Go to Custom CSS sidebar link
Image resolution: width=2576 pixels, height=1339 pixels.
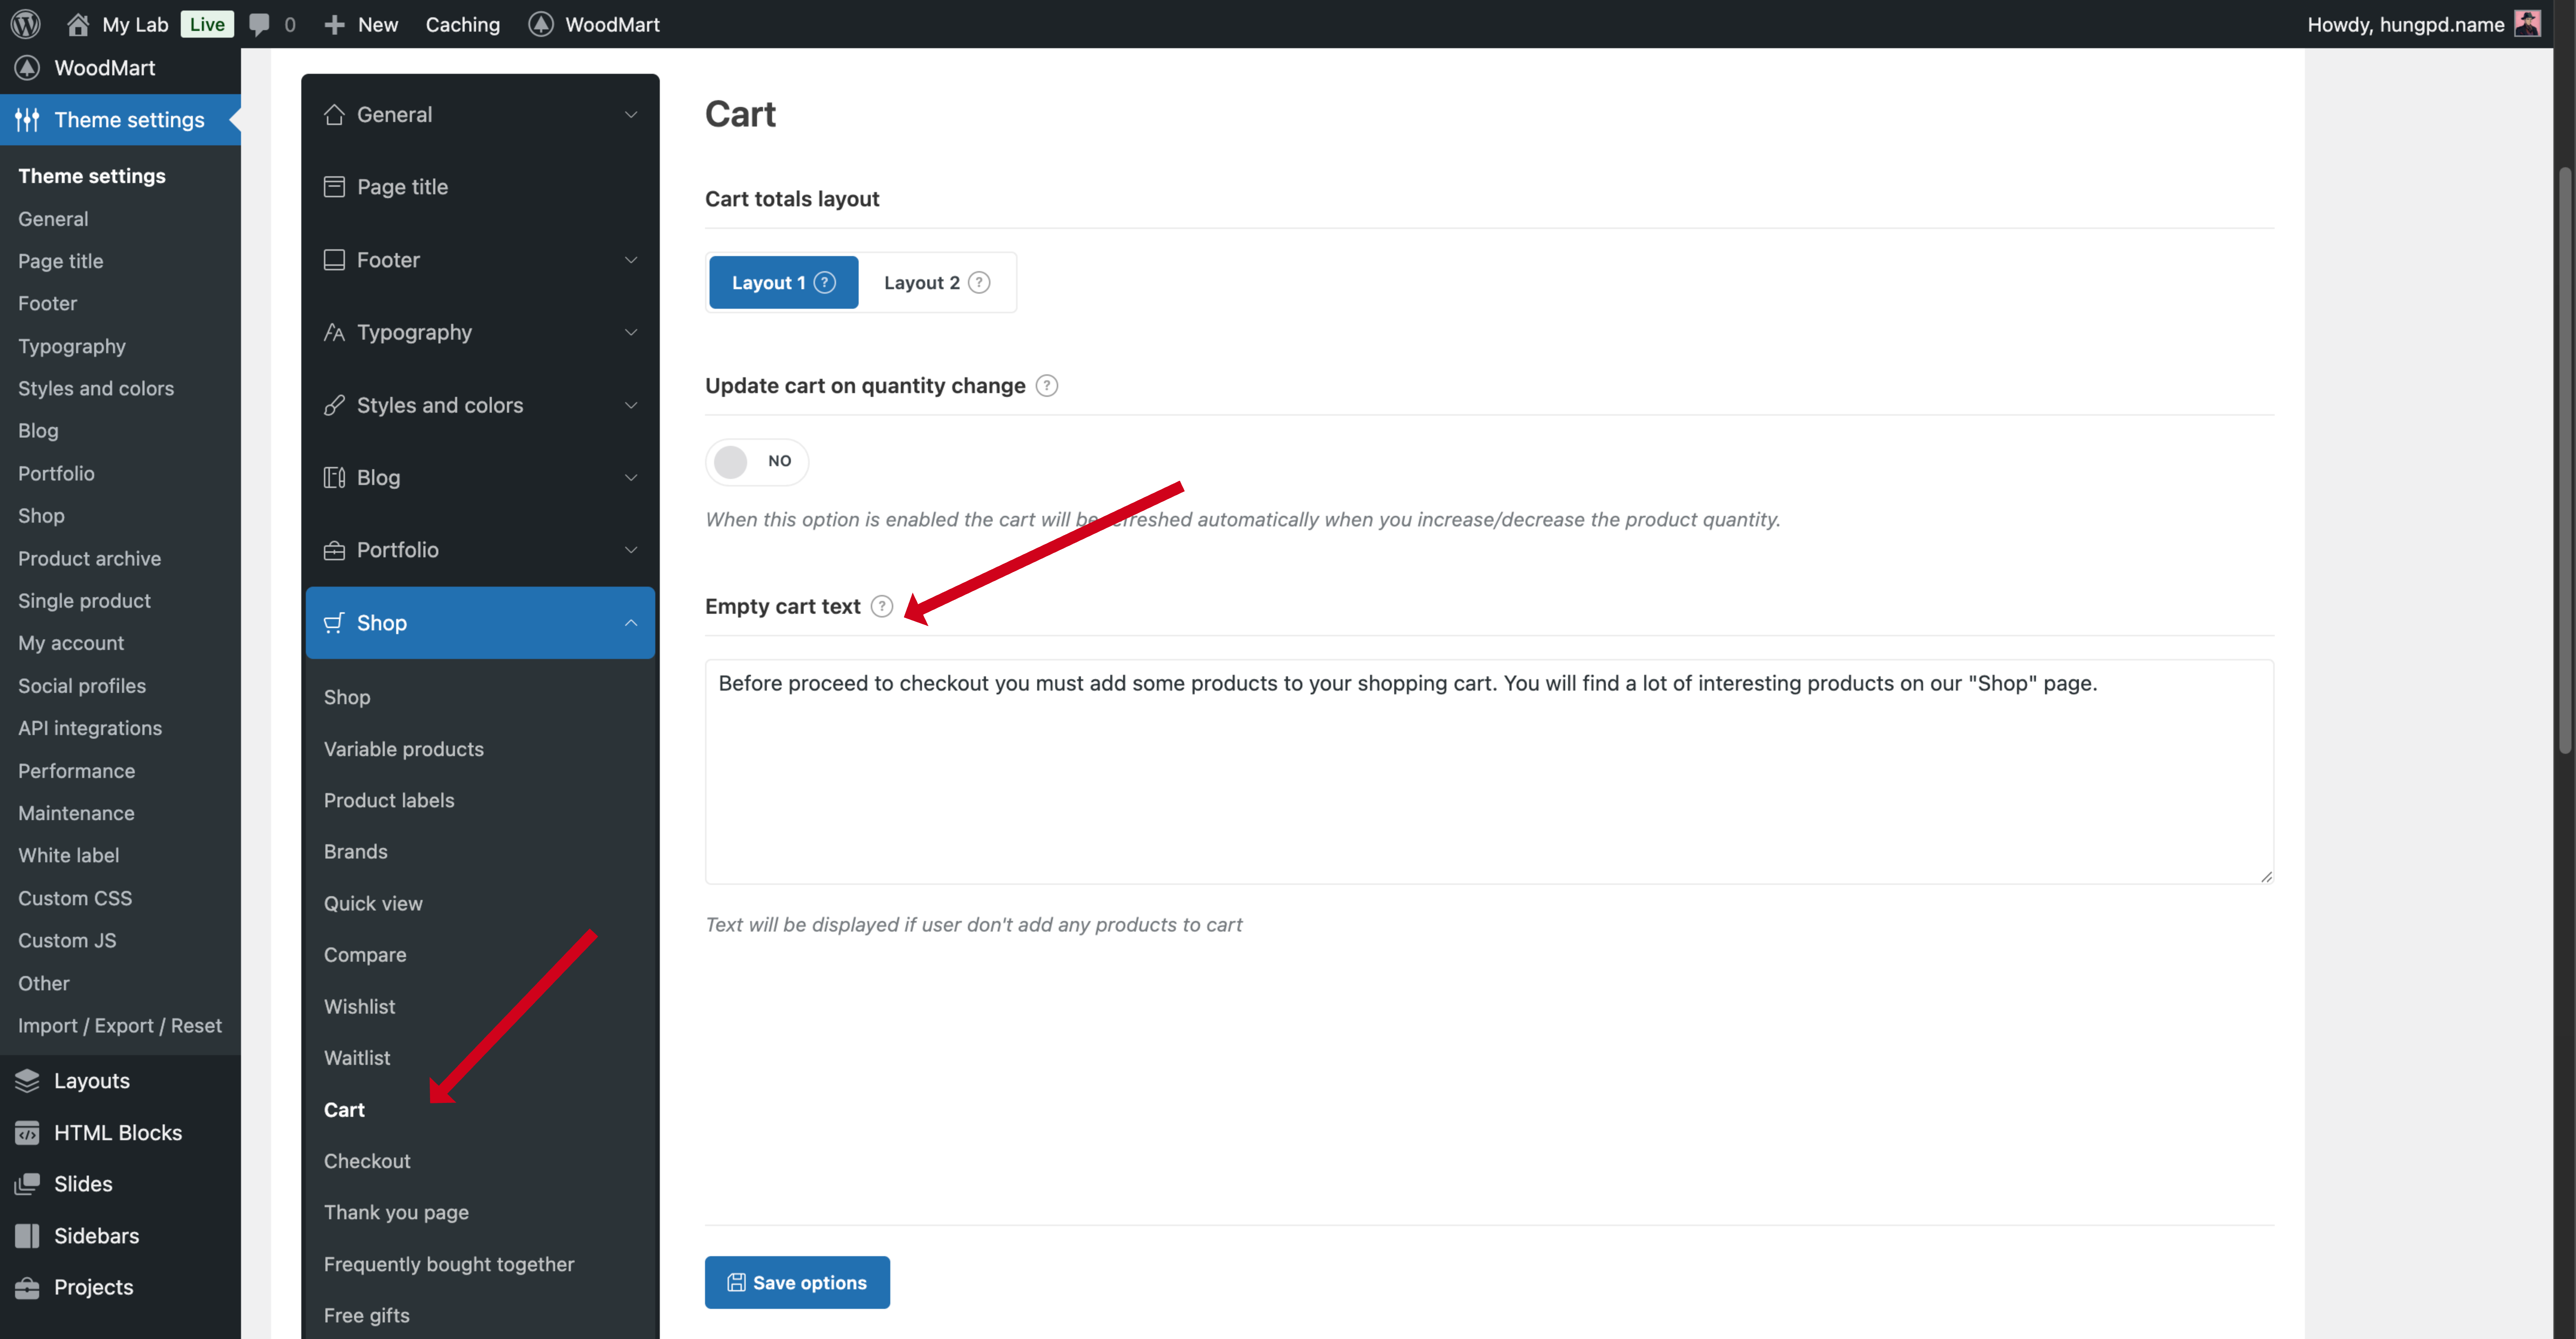click(x=75, y=899)
